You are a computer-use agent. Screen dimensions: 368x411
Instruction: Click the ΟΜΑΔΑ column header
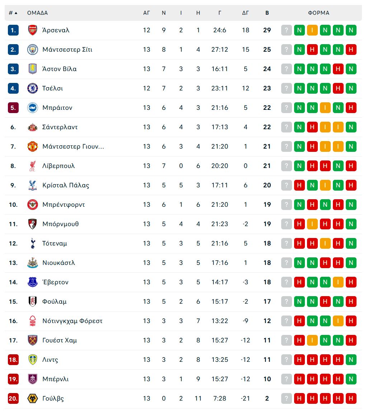pyautogui.click(x=37, y=13)
